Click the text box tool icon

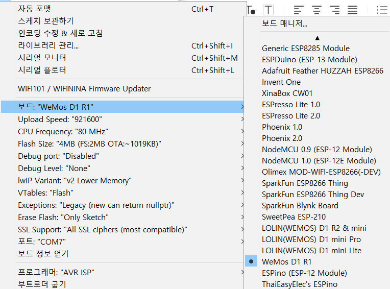pos(268,10)
